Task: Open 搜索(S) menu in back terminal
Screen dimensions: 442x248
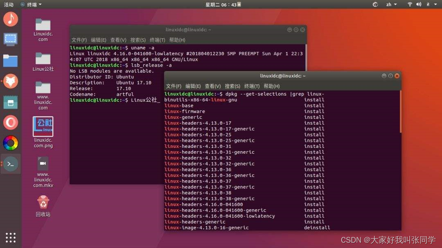Action: [138, 40]
